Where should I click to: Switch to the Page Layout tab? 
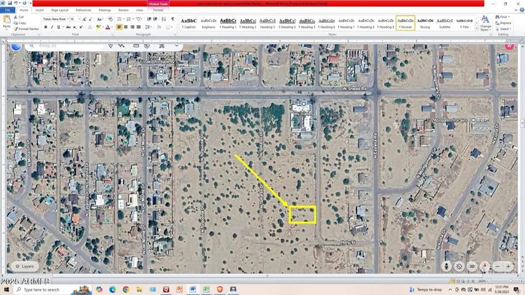(60, 10)
